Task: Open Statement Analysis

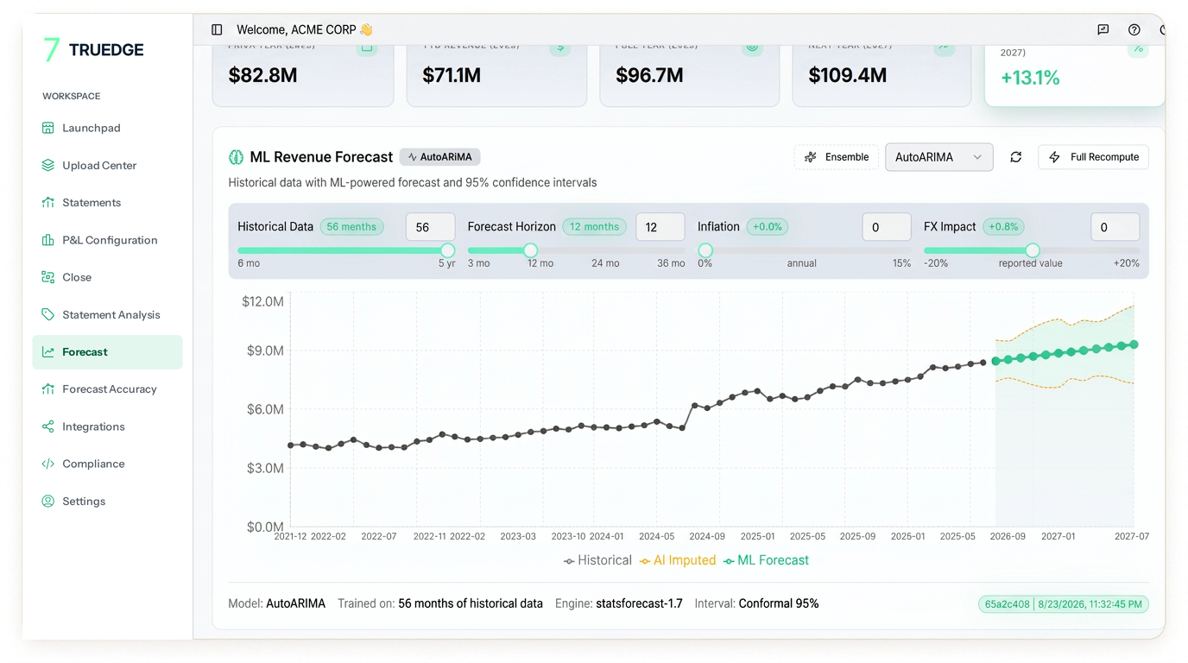Action: (x=107, y=315)
